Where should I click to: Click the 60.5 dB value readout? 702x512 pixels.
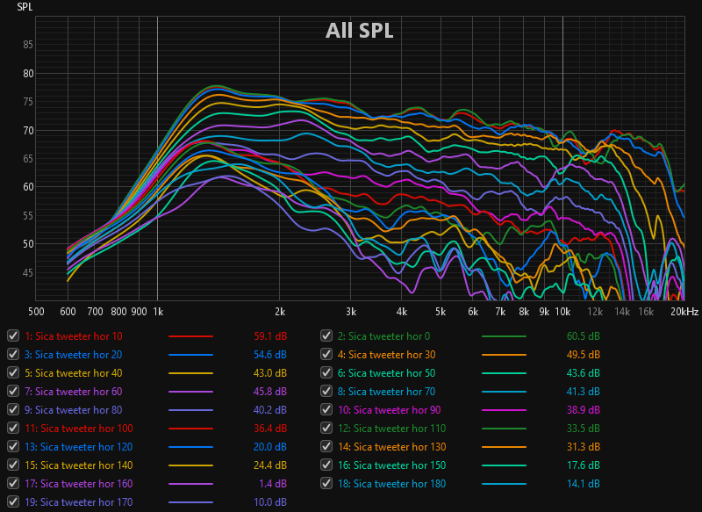[x=583, y=336]
